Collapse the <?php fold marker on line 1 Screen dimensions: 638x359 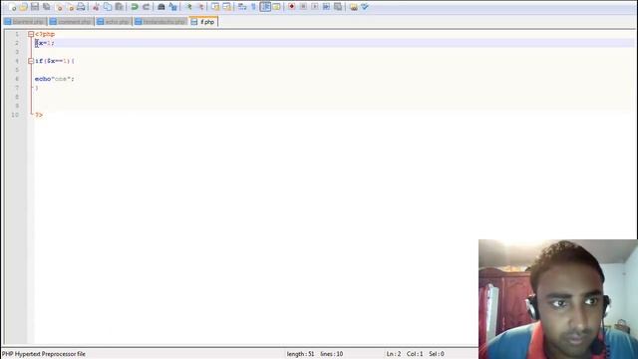[31, 34]
